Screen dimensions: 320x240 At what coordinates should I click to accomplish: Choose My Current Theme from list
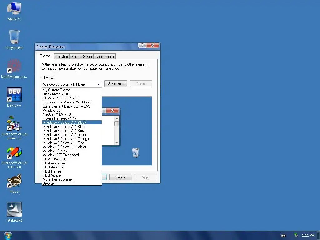pyautogui.click(x=72, y=90)
